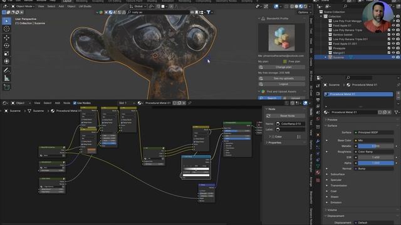Open the viewport View menu

(x=41, y=6)
